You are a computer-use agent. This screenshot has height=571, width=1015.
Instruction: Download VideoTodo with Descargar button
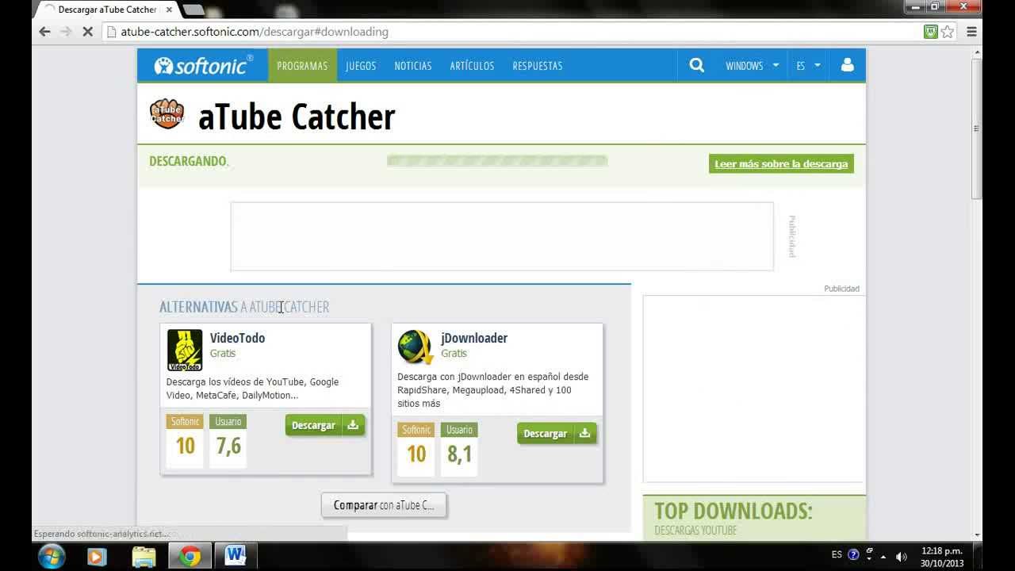coord(325,425)
